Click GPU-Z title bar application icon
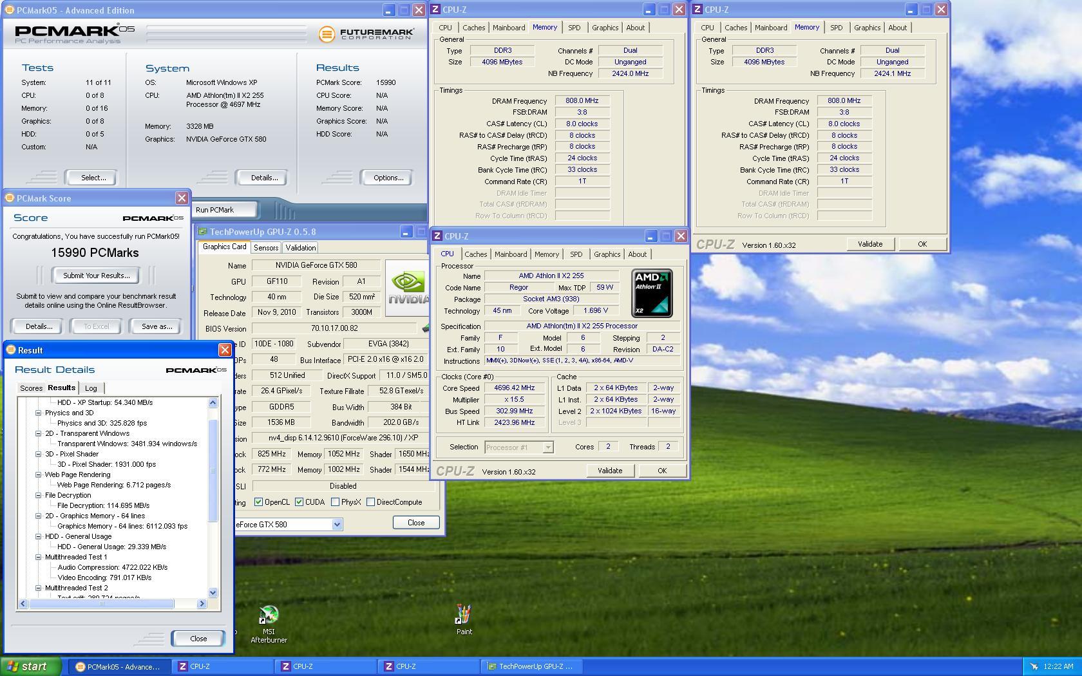 pos(202,232)
